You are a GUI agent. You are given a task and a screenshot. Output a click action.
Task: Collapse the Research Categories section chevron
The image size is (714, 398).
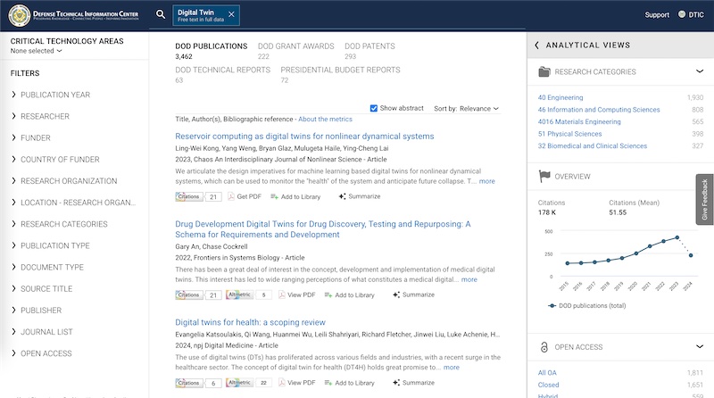click(x=699, y=71)
